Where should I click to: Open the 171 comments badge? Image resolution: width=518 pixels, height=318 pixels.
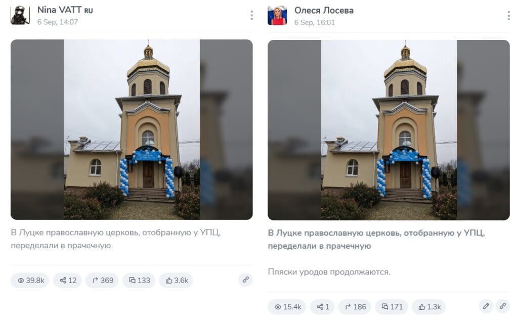[392, 307]
